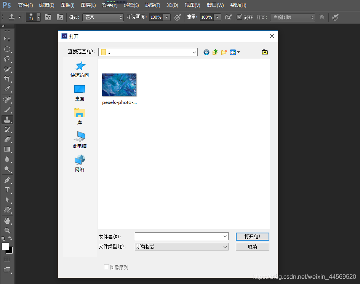Open the view menu dropdown in dialog
The image size is (360, 284).
pos(235,52)
